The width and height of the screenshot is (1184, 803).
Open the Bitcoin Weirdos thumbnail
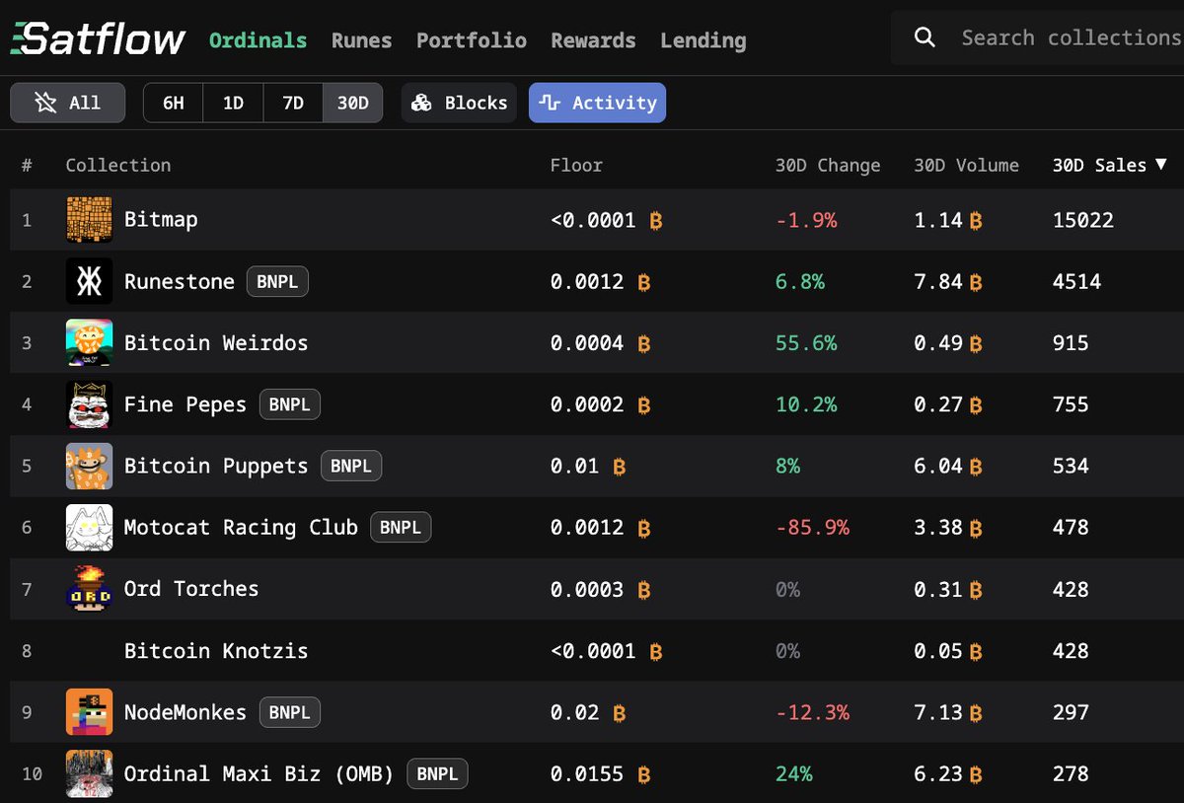89,342
